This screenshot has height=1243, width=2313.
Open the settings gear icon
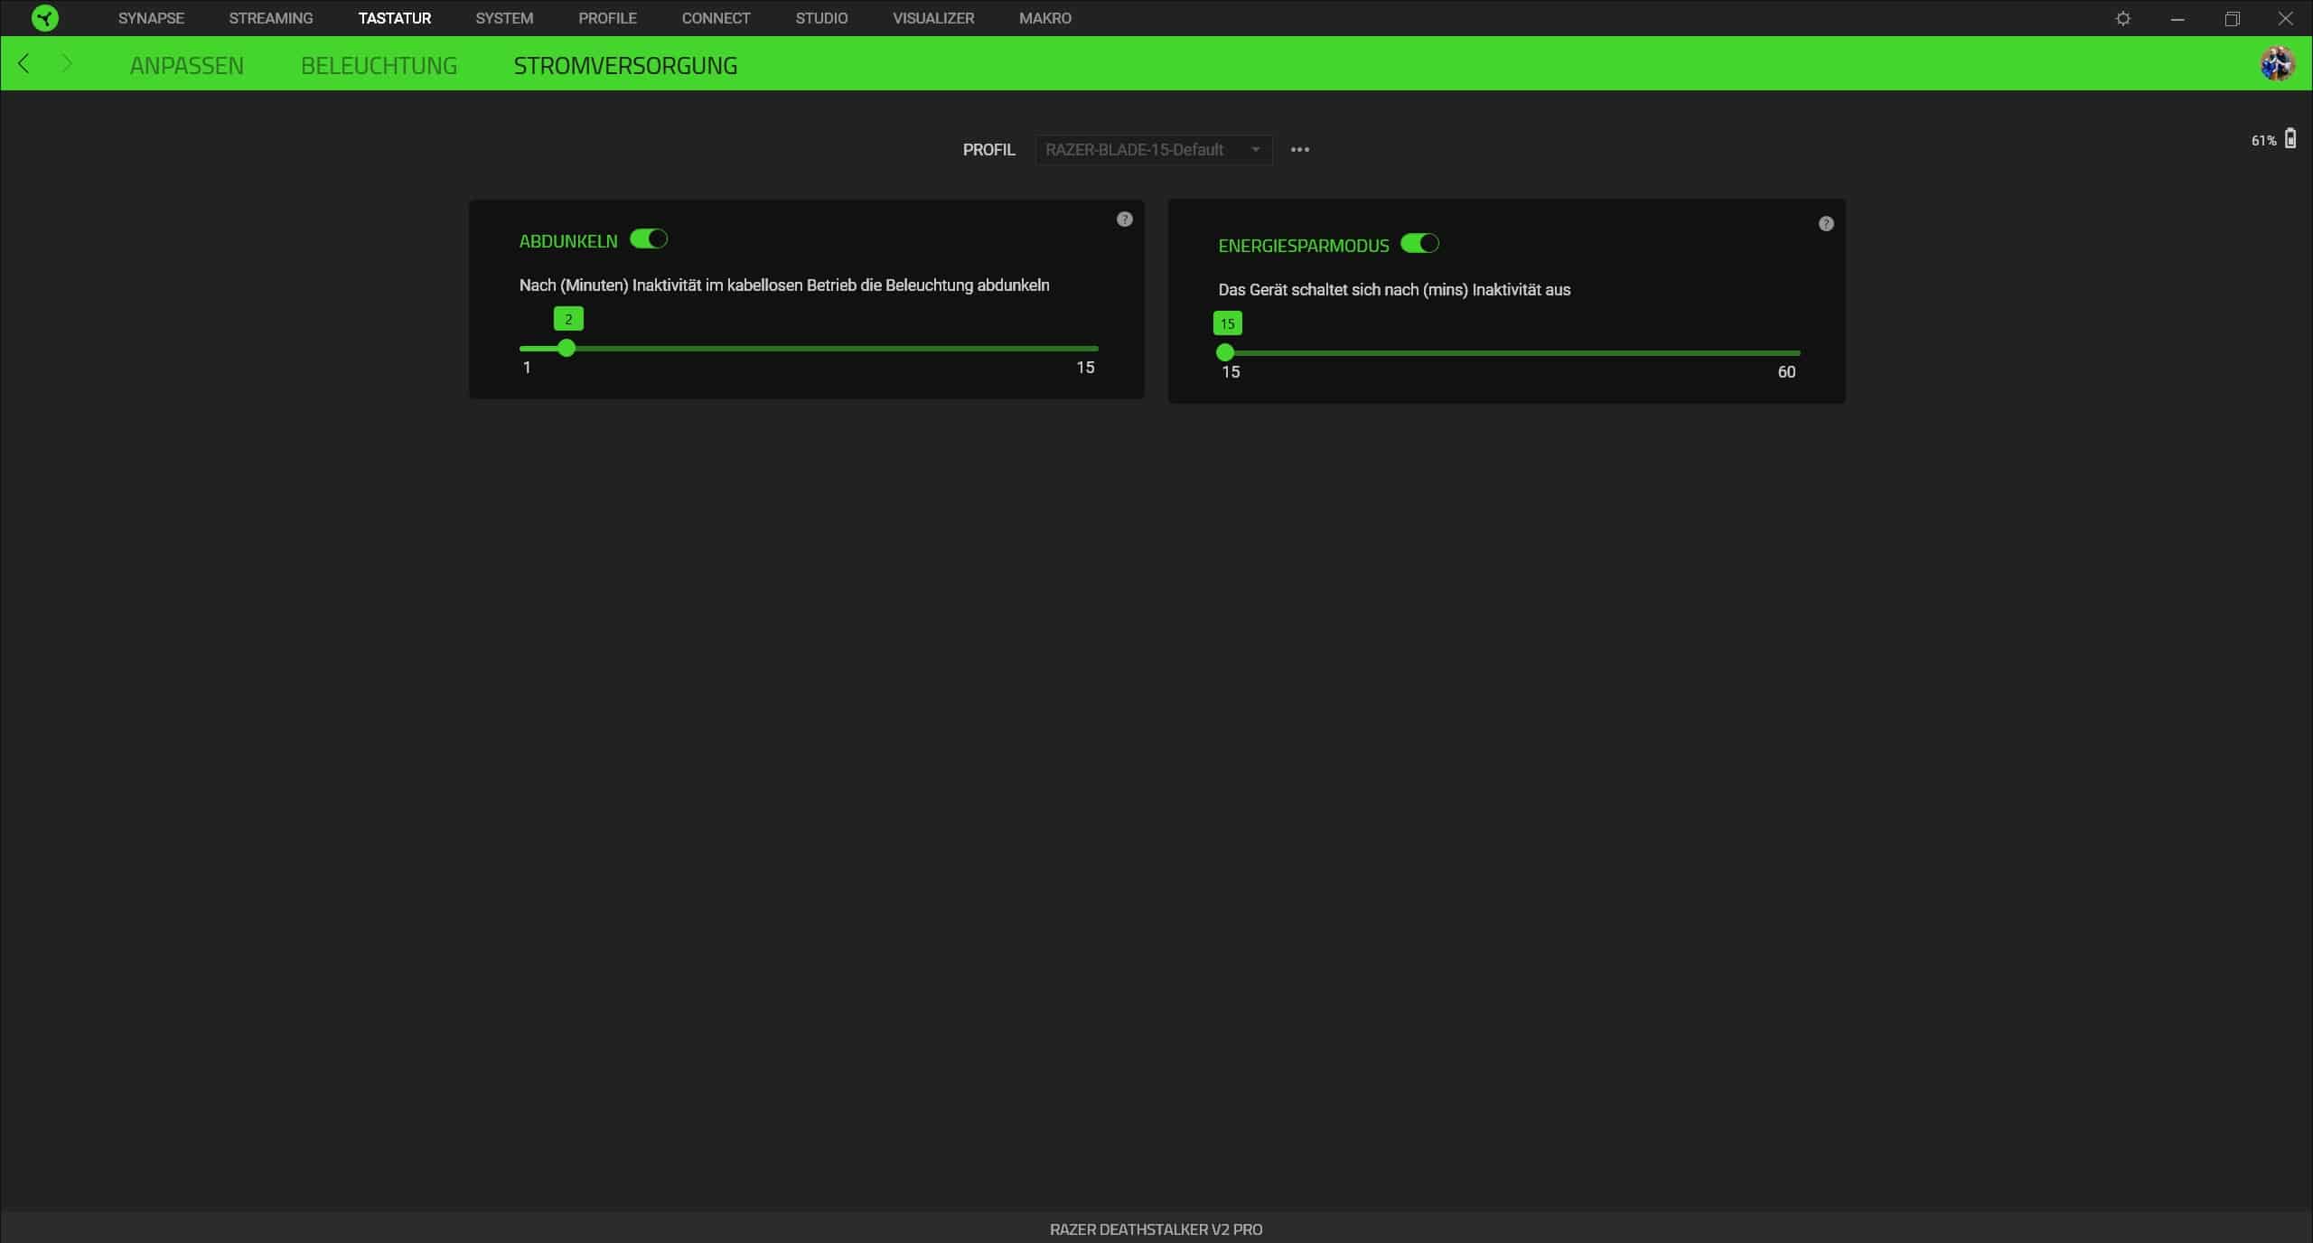(2122, 18)
